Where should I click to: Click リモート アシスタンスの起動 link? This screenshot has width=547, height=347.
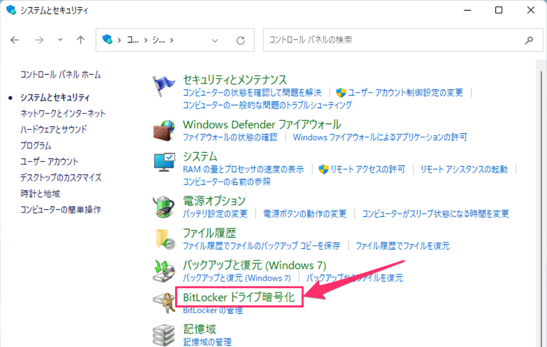pos(464,169)
